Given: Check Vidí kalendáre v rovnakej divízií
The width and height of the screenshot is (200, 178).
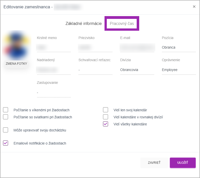Looking at the screenshot, I should 106,117.
